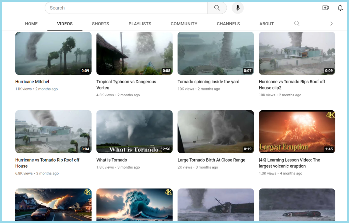
Task: Open the 4K giant wave thumbnail
Action: tap(134, 205)
